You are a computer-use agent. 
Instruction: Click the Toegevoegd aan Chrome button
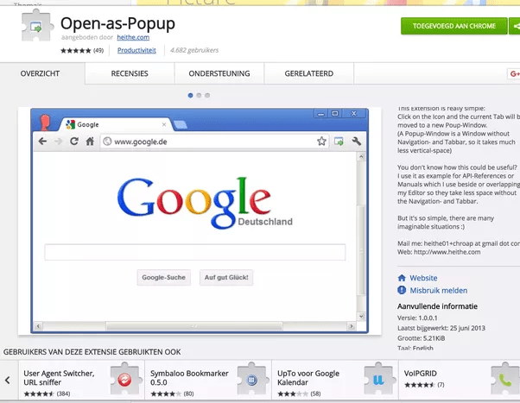tap(454, 26)
